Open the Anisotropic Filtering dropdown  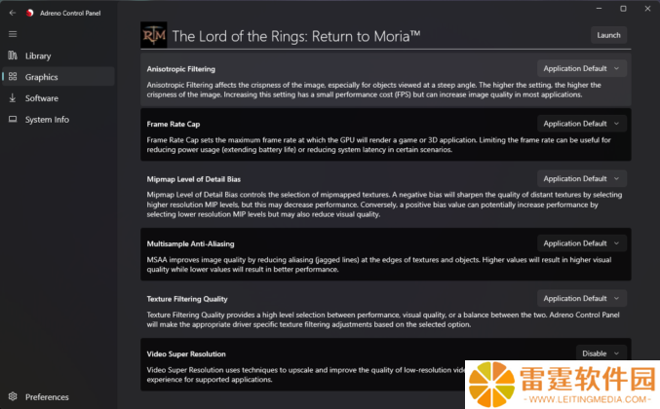tap(582, 68)
